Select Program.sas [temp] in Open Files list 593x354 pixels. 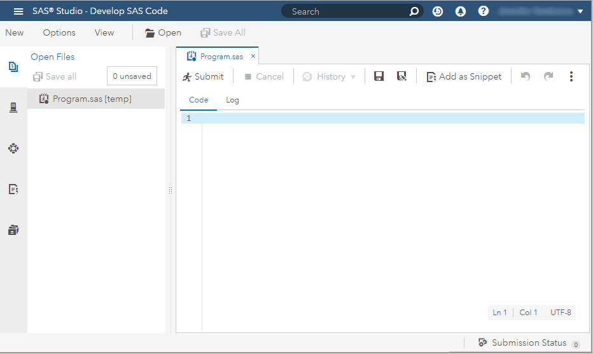tap(96, 99)
